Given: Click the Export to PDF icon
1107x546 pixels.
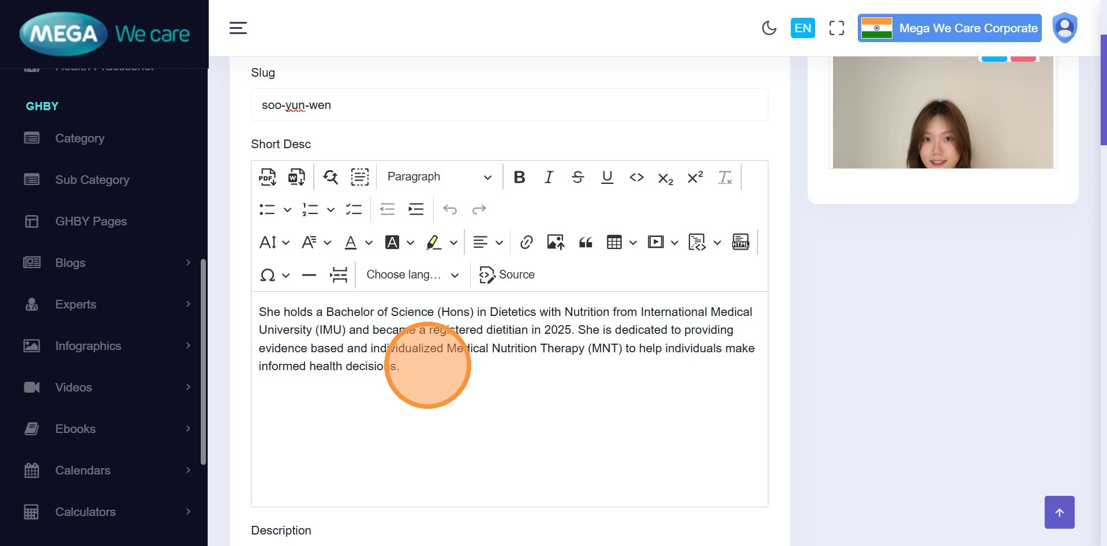Looking at the screenshot, I should click(267, 177).
